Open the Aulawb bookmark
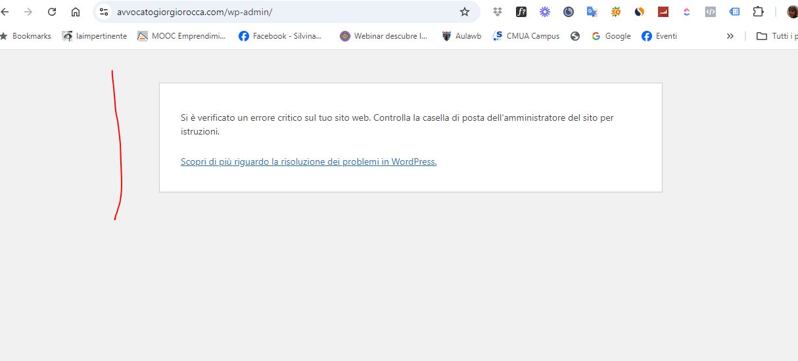Viewport: 798px width, 361px height. [461, 36]
